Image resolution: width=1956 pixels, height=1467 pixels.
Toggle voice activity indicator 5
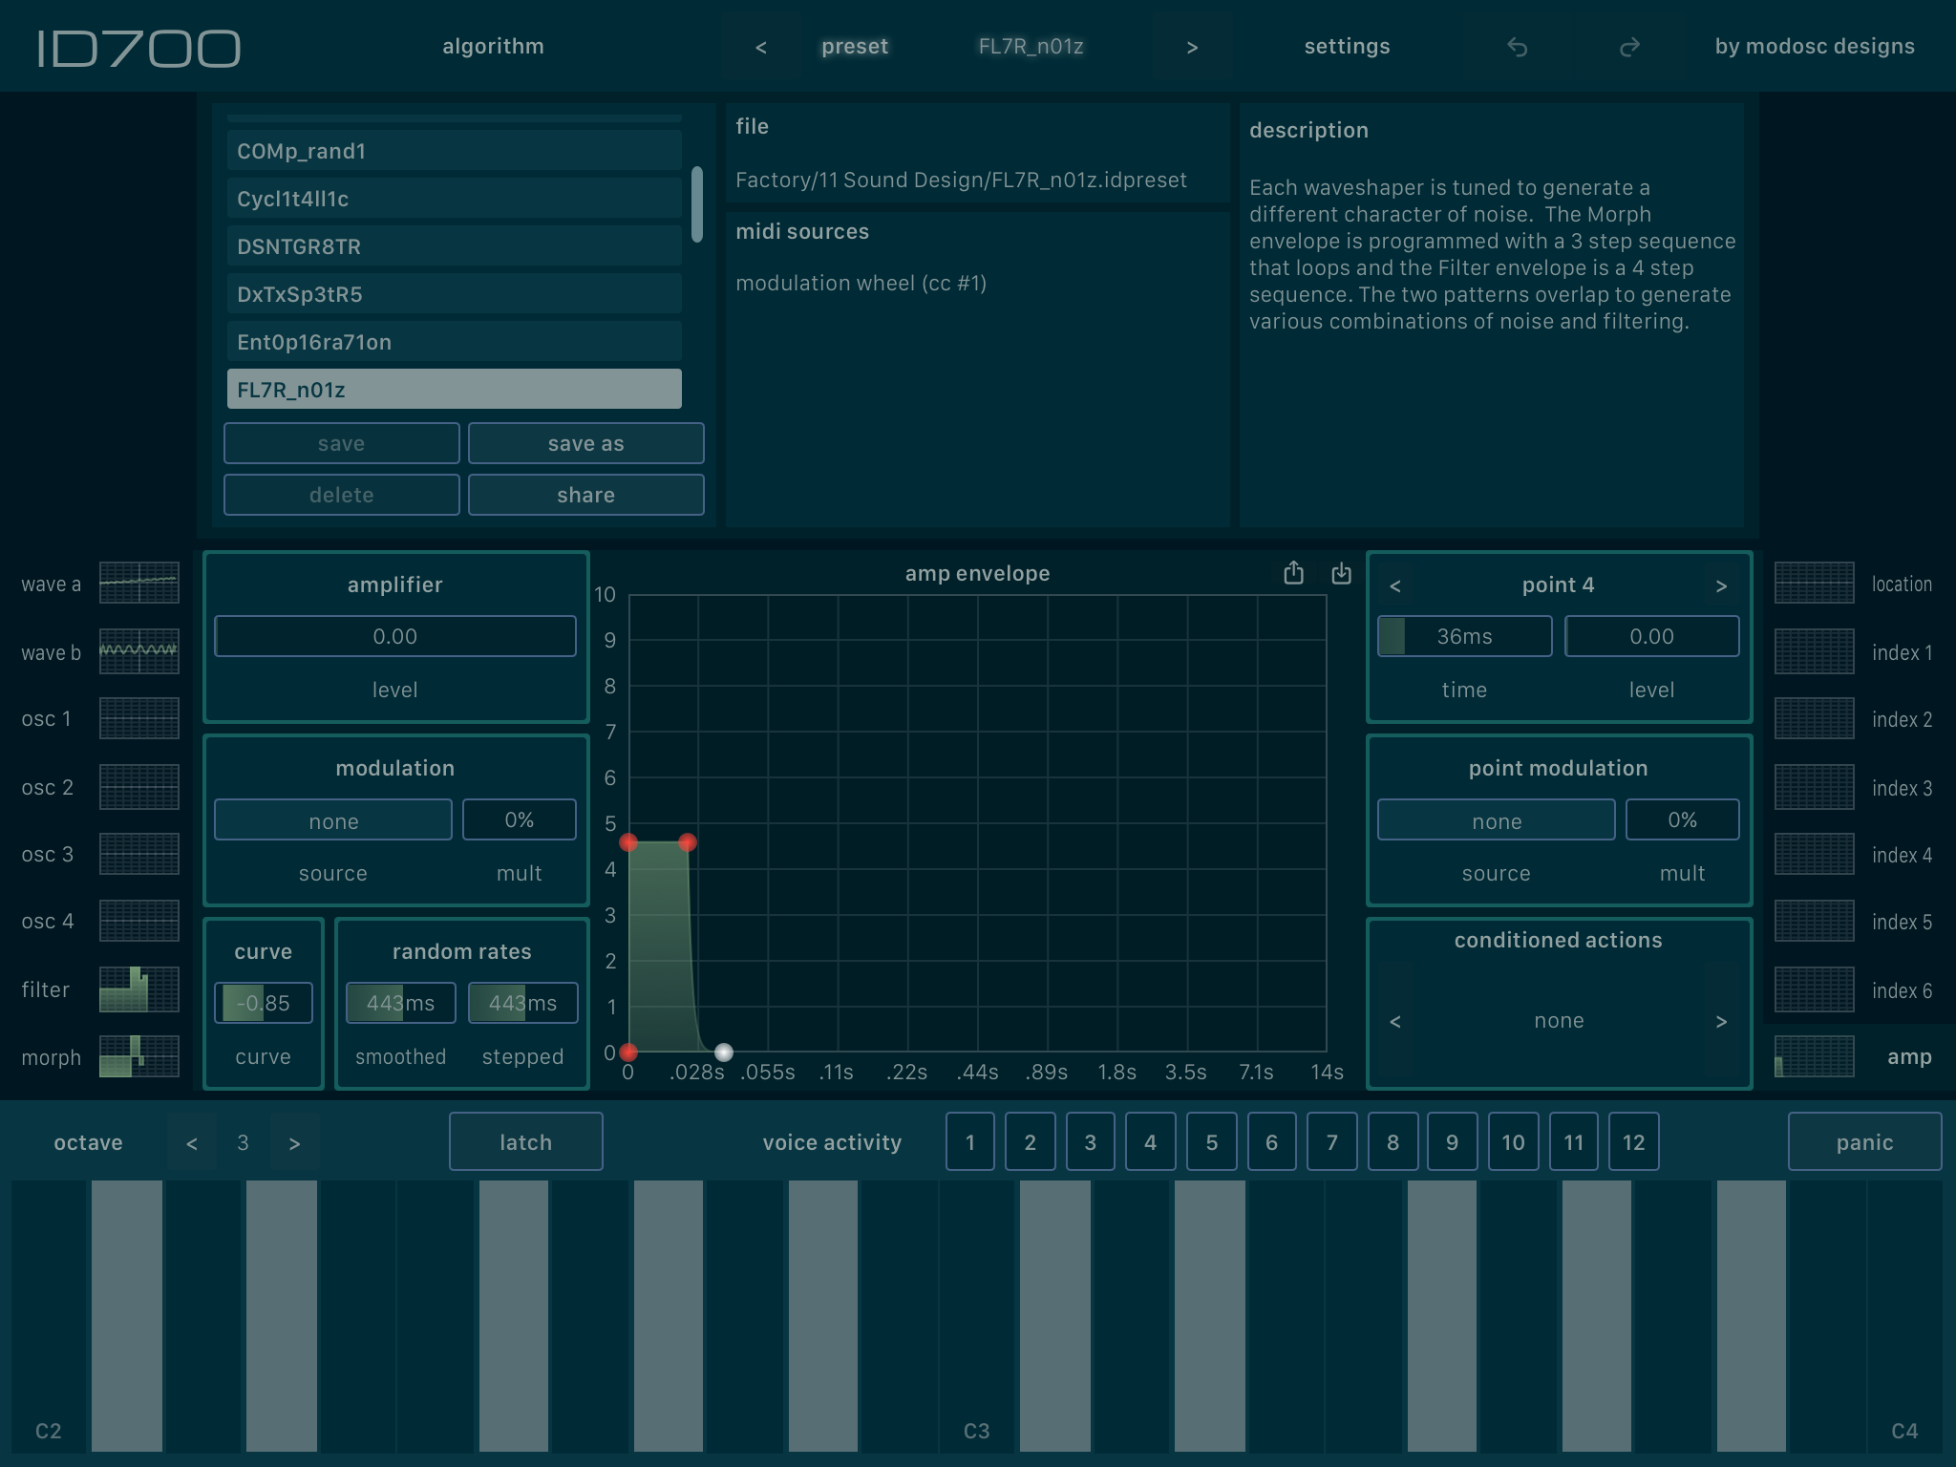pyautogui.click(x=1211, y=1141)
